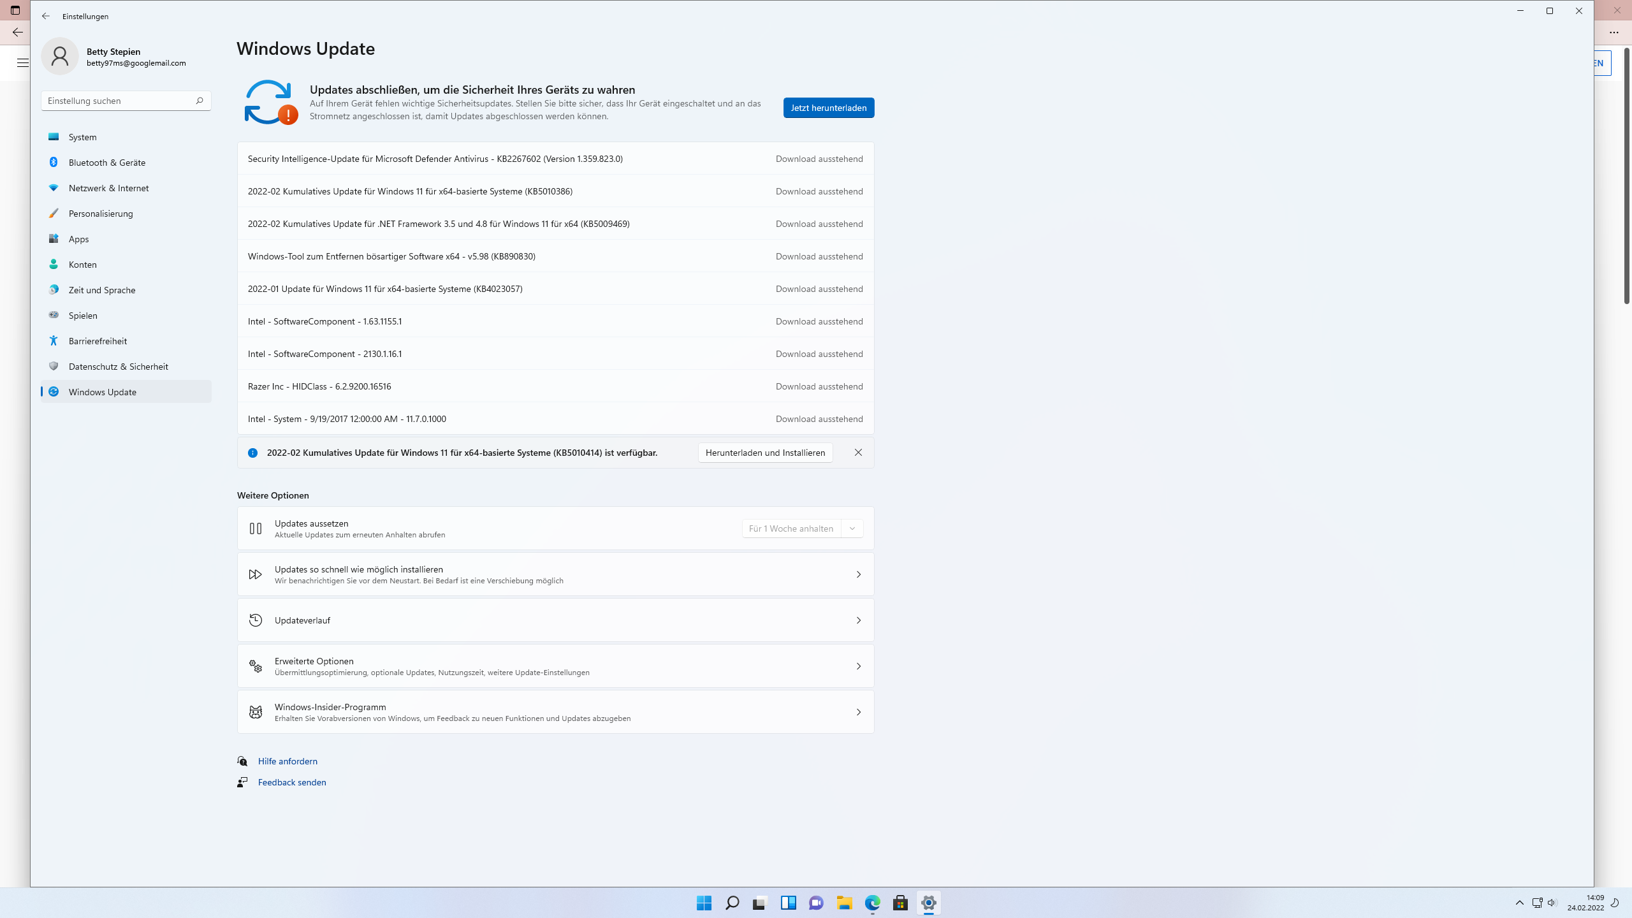The width and height of the screenshot is (1632, 918).
Task: Expand Erweiterte Optionen with its chevron
Action: pyautogui.click(x=859, y=666)
